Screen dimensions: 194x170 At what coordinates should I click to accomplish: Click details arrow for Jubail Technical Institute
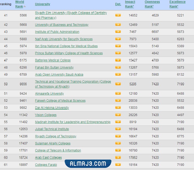pos(118,129)
